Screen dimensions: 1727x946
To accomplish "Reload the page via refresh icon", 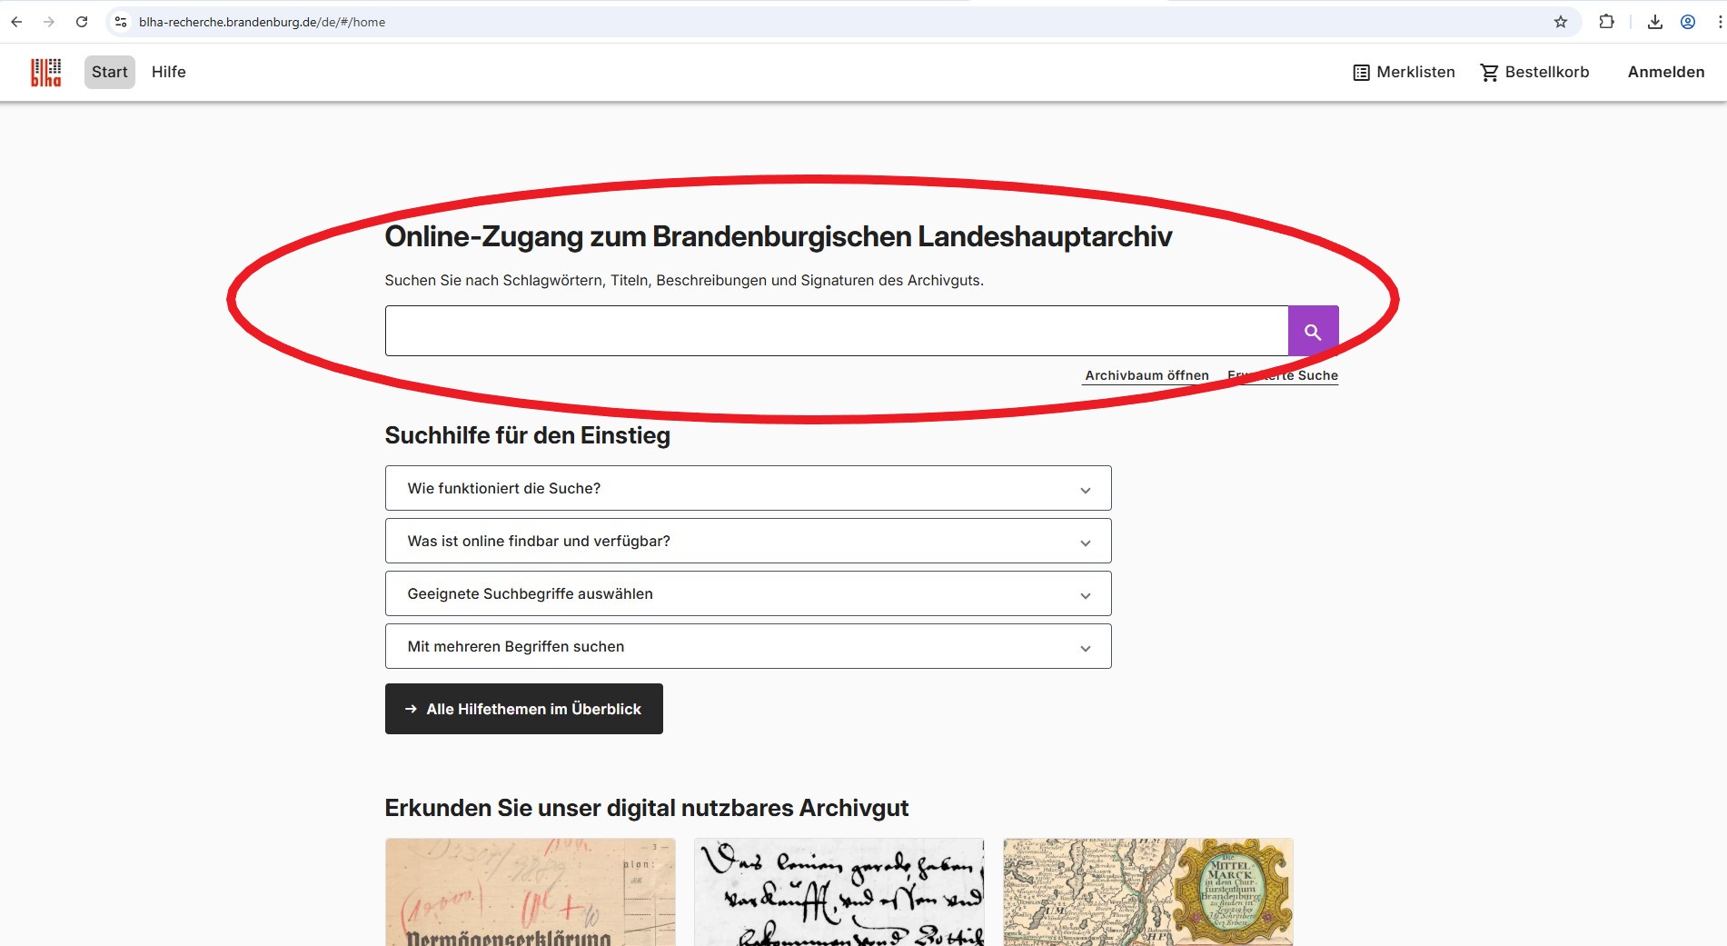I will 82,21.
